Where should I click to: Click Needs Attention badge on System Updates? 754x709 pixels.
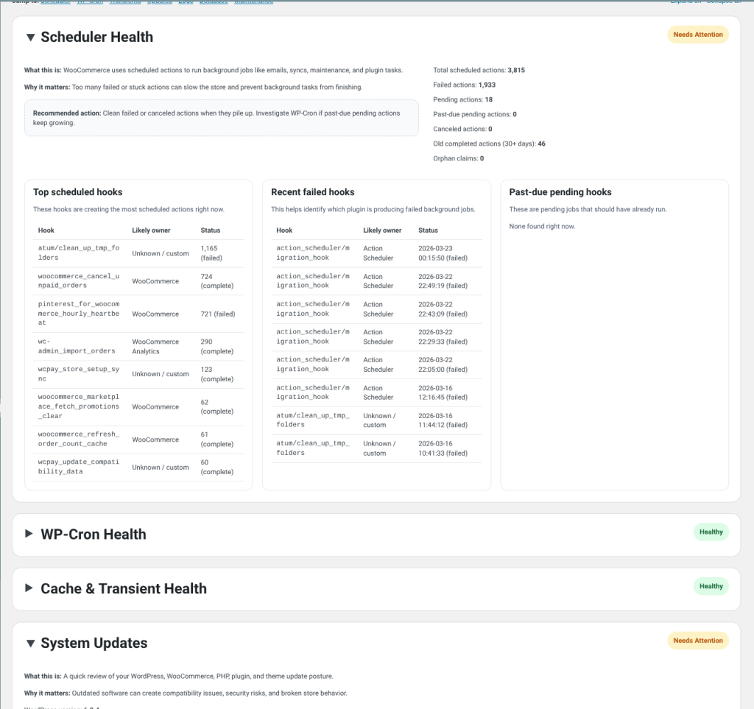pos(698,641)
